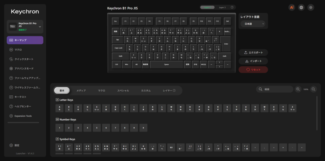Image resolution: width=325 pixels, height=161 pixels.
Task: Select the ¥ key on keyboard preview
Action: tap(219, 31)
